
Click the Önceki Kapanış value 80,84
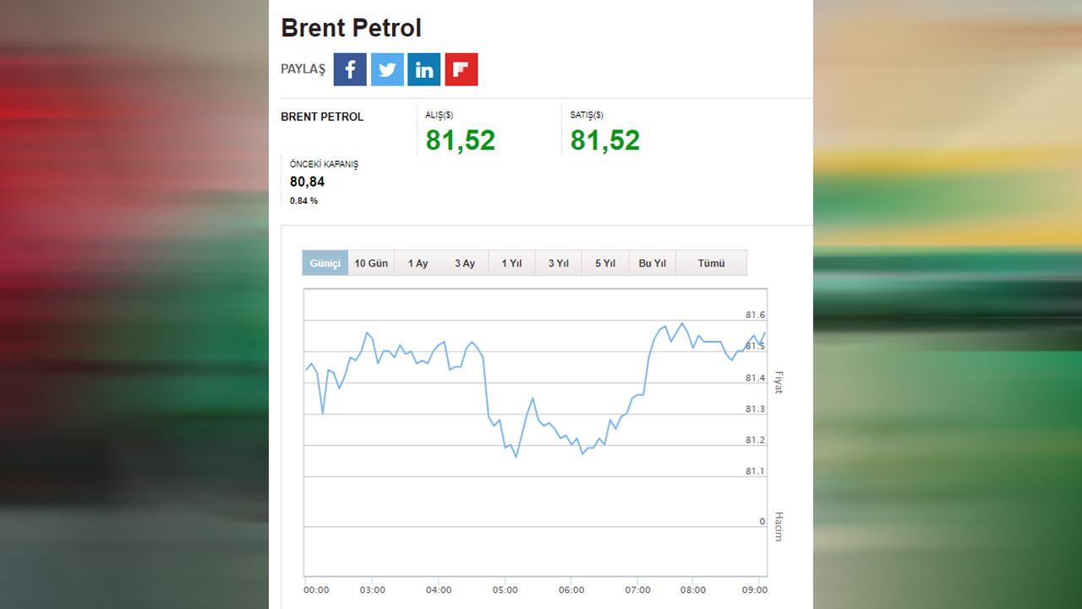307,182
